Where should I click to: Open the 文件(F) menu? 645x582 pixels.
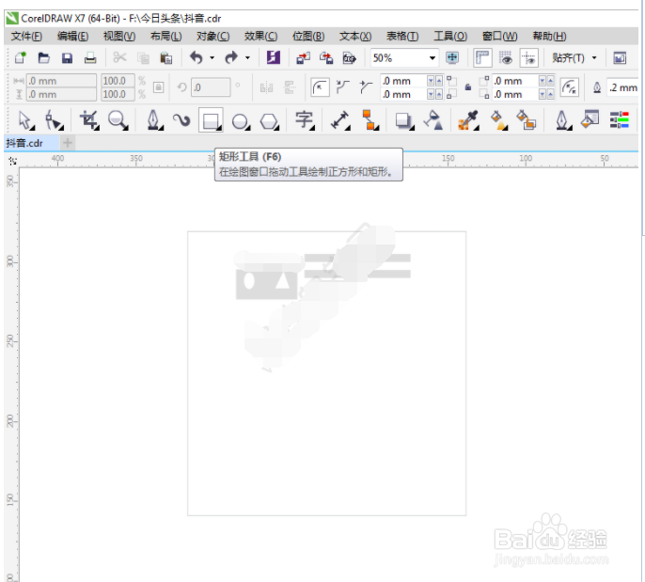(26, 37)
